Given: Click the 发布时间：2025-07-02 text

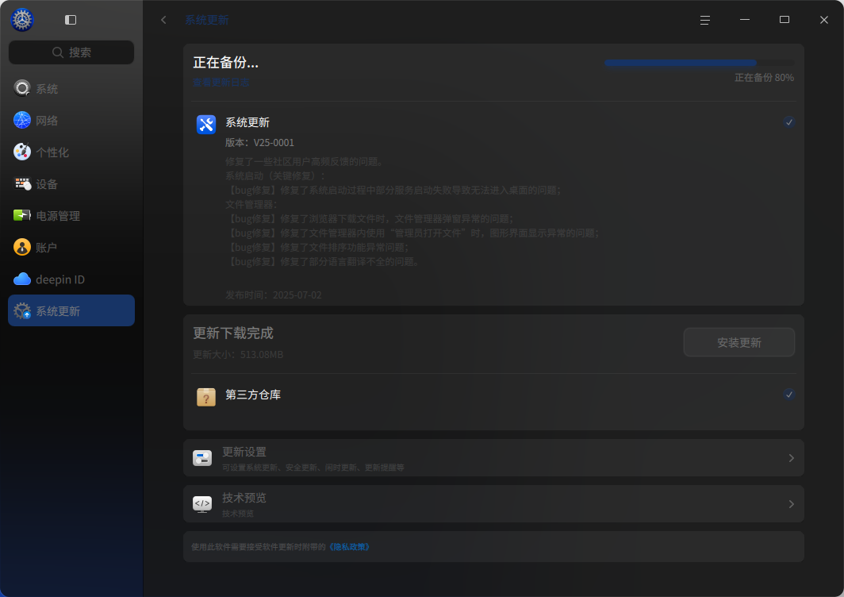Looking at the screenshot, I should click(x=274, y=295).
